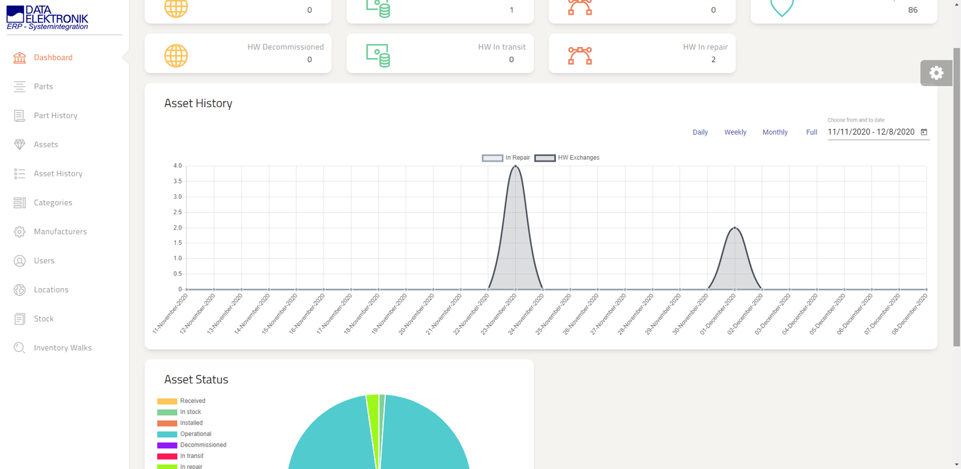Open Inventory Walks page

point(63,347)
